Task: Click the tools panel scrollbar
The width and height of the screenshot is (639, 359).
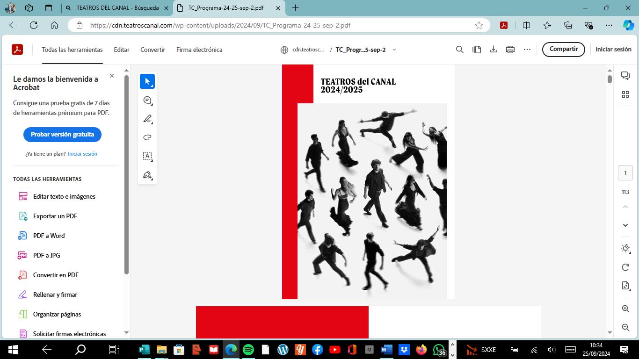Action: [x=126, y=174]
